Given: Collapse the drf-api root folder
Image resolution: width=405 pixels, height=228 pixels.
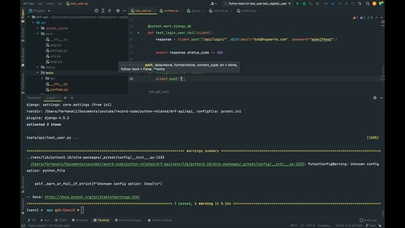Looking at the screenshot, I should pos(28,17).
